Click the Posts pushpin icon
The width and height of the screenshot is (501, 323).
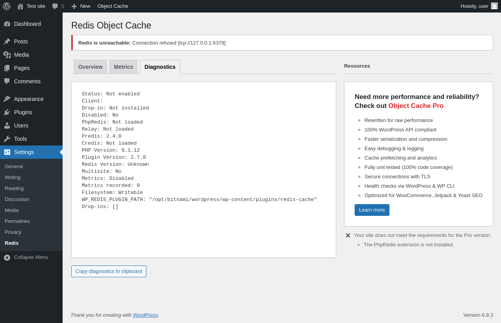pyautogui.click(x=7, y=41)
